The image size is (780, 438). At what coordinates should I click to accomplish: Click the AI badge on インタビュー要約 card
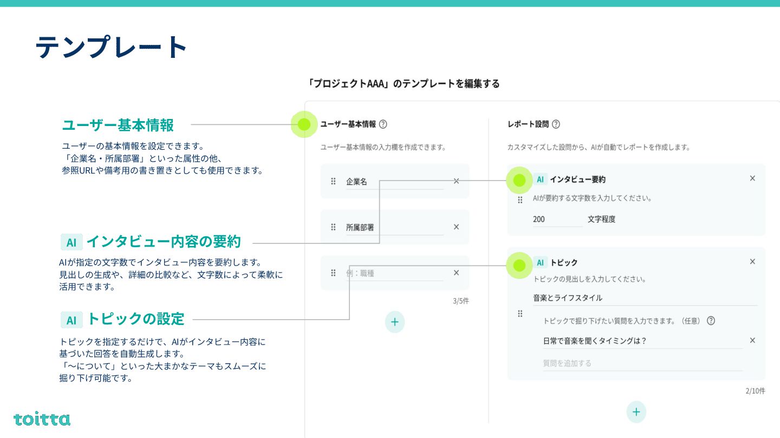click(540, 180)
